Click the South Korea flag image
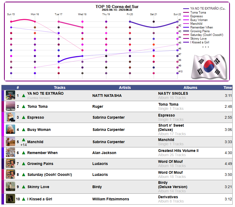The width and height of the screenshot is (235, 207). pyautogui.click(x=209, y=67)
